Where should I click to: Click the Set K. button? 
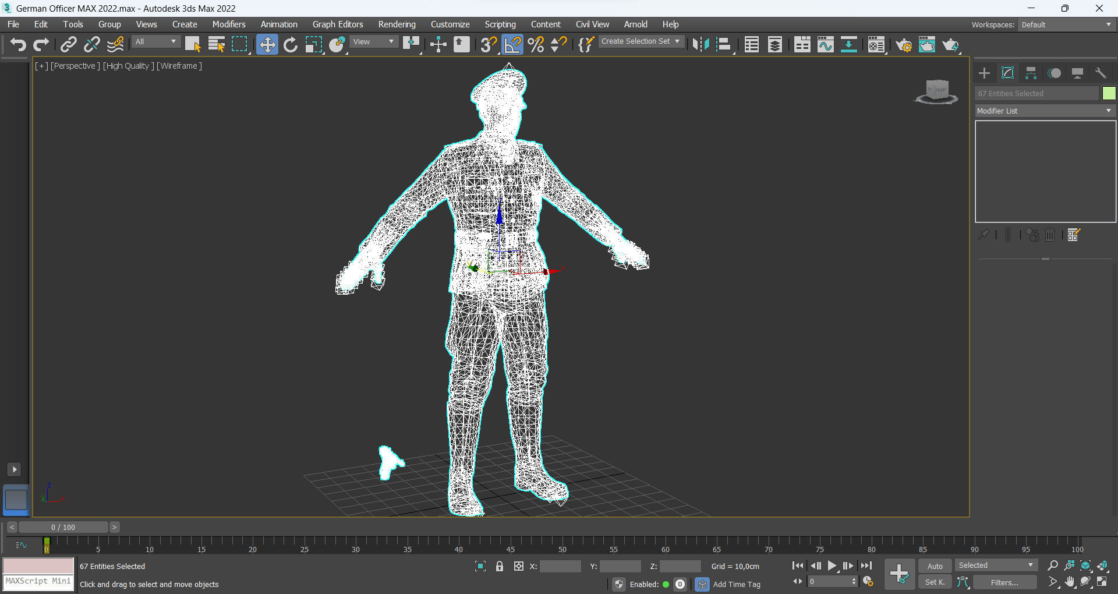[935, 582]
